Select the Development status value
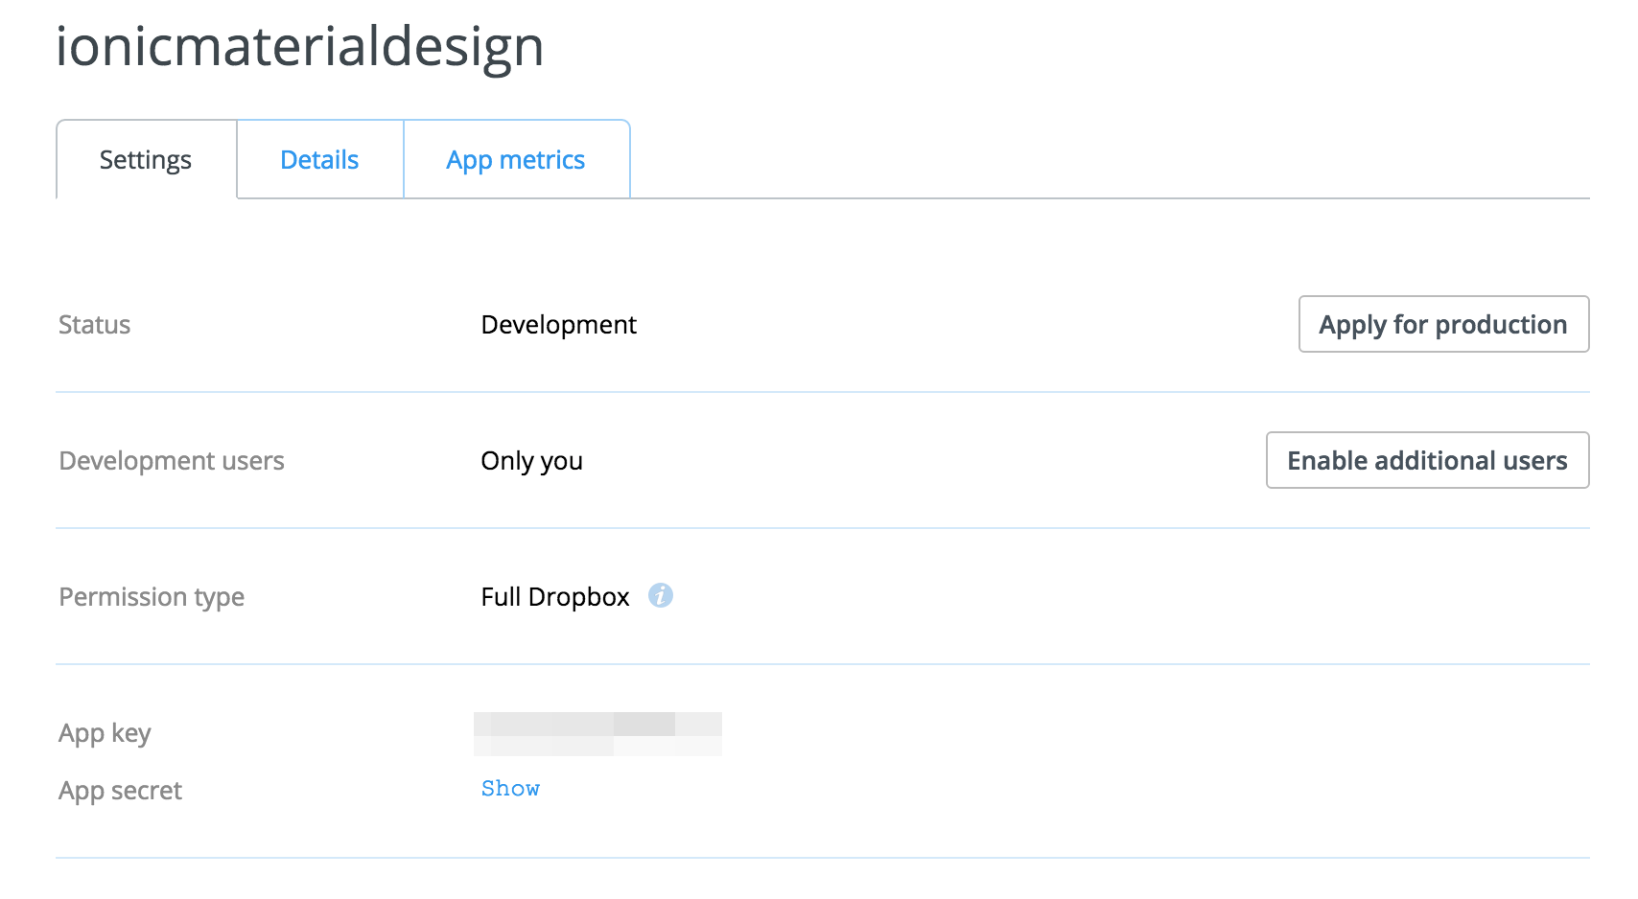The image size is (1638, 899). click(558, 325)
